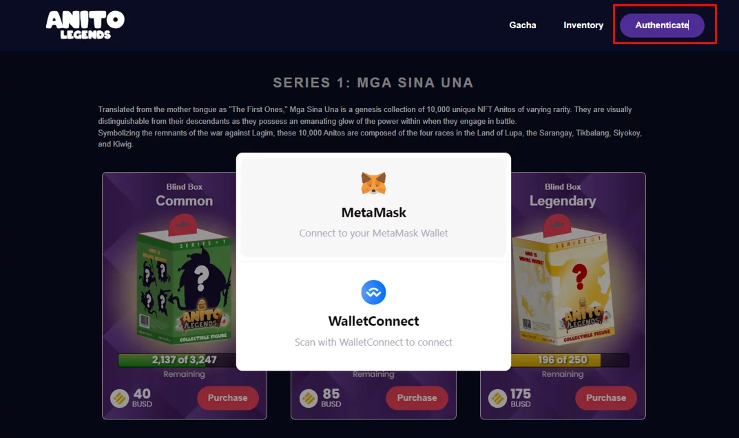Purchase the Legendary blind box for 175 BUSD
The image size is (739, 438).
(x=605, y=398)
